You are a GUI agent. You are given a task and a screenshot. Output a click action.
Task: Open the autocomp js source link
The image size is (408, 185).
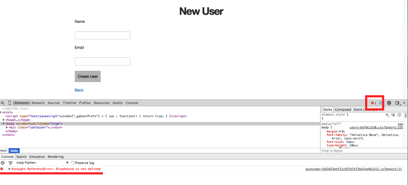354,169
